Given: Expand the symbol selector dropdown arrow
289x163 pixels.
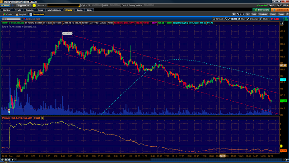Looking at the screenshot, I should (x=22, y=19).
